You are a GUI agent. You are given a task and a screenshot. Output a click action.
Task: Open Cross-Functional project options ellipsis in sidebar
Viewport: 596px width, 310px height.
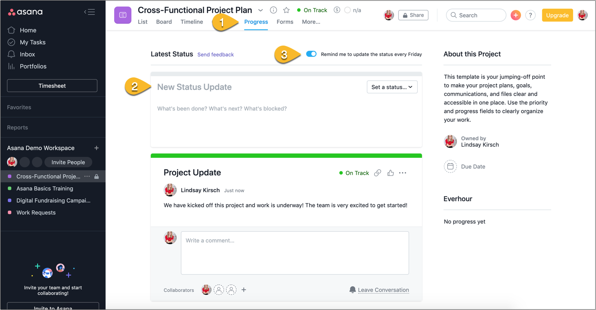pos(87,176)
